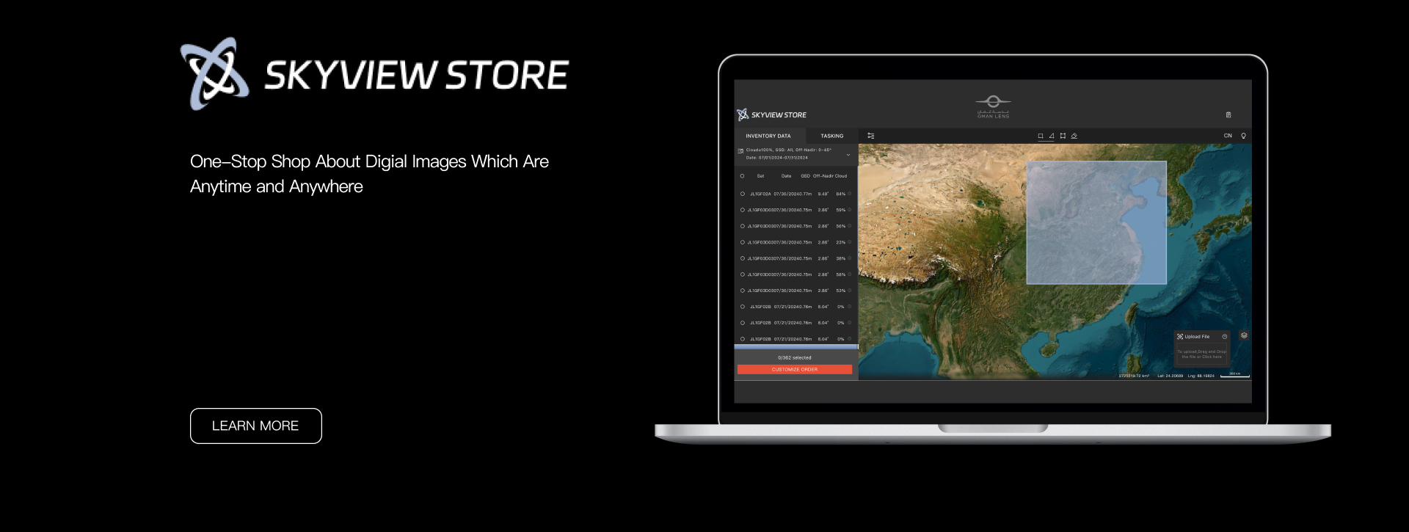Click the Lat: 24.20689 coordinate readout

point(1170,376)
